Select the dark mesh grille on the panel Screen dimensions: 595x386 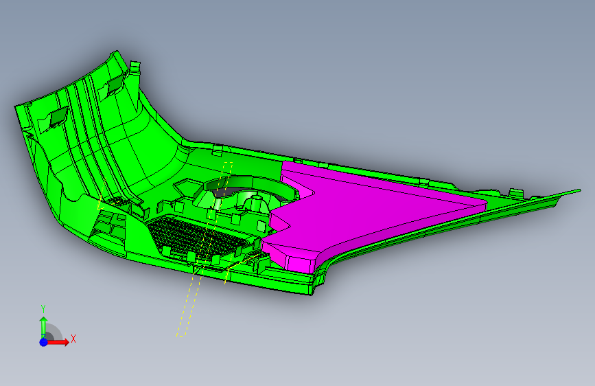(x=199, y=238)
